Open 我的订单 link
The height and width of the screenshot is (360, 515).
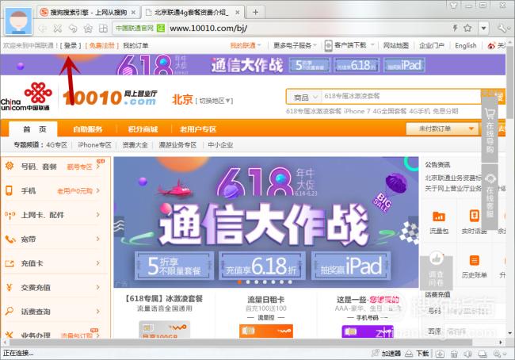(x=135, y=45)
